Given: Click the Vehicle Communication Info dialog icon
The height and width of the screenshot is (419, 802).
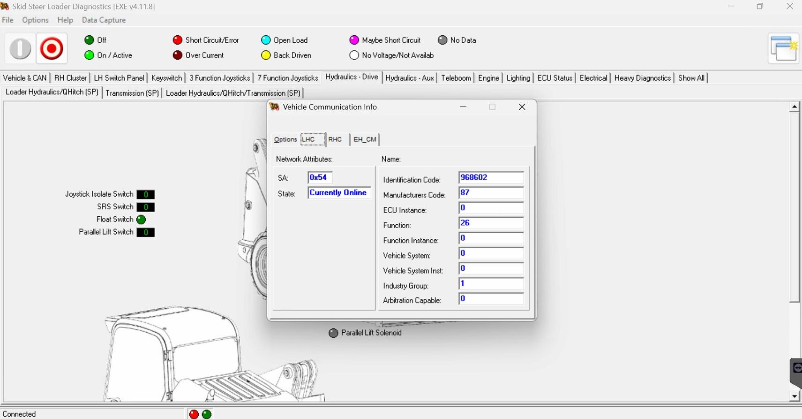Looking at the screenshot, I should tap(275, 107).
